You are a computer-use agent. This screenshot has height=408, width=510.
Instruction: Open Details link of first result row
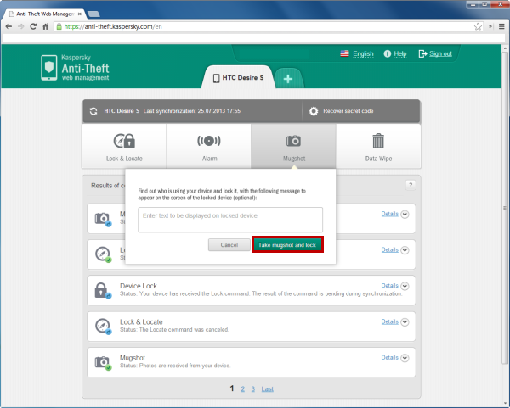(389, 214)
